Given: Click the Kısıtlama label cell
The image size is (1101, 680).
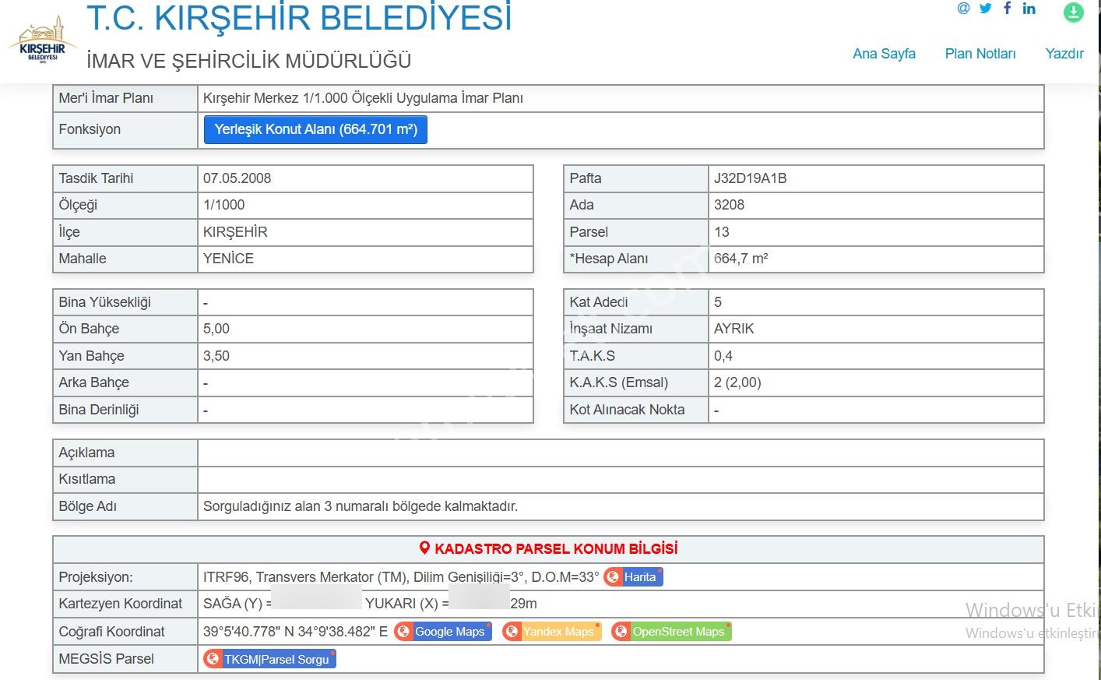Looking at the screenshot, I should tap(125, 479).
